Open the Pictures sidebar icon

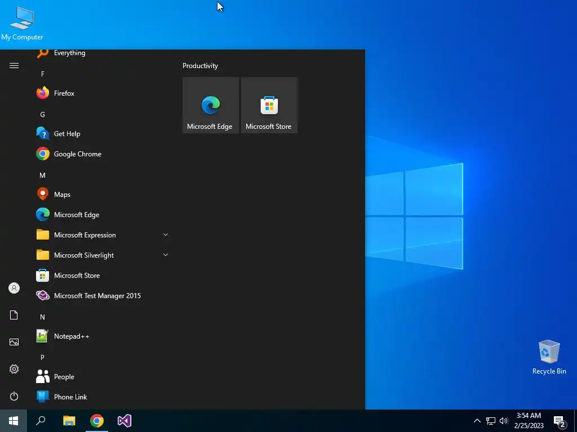click(x=14, y=342)
